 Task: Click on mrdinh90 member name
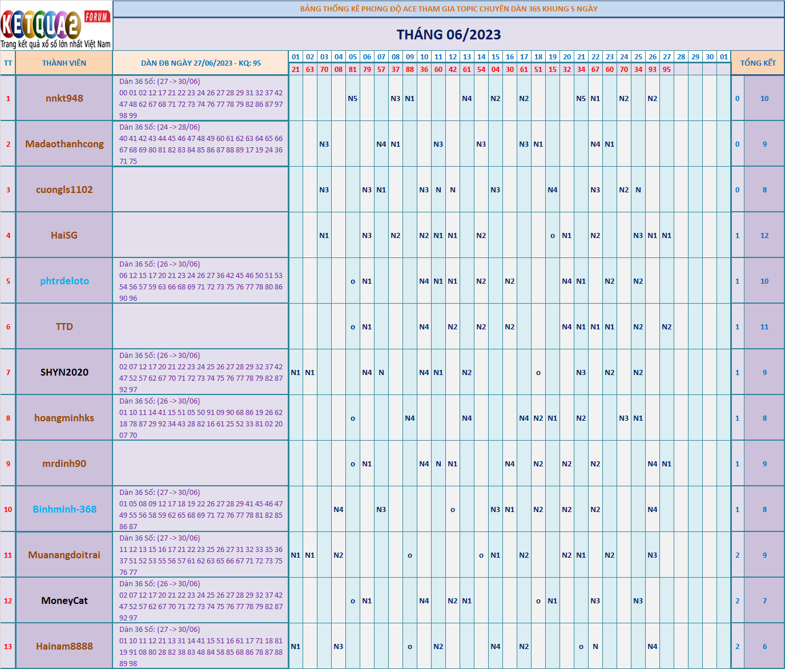(65, 464)
